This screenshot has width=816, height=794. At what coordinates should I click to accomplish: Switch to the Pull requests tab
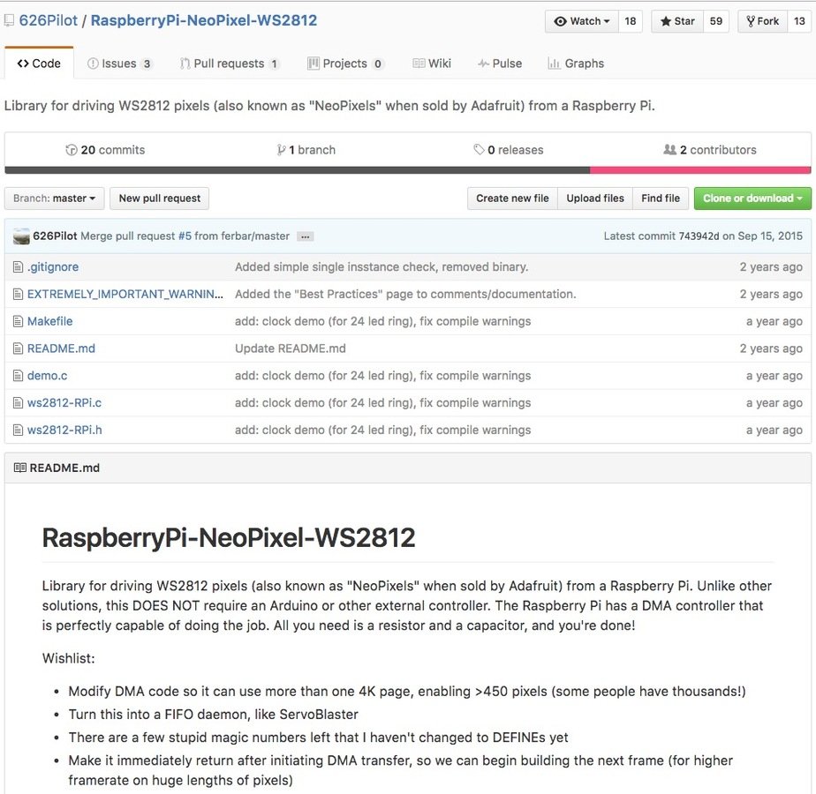point(230,64)
